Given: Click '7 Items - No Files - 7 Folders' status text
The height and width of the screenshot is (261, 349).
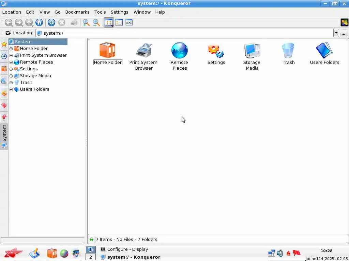Looking at the screenshot, I should (126, 240).
